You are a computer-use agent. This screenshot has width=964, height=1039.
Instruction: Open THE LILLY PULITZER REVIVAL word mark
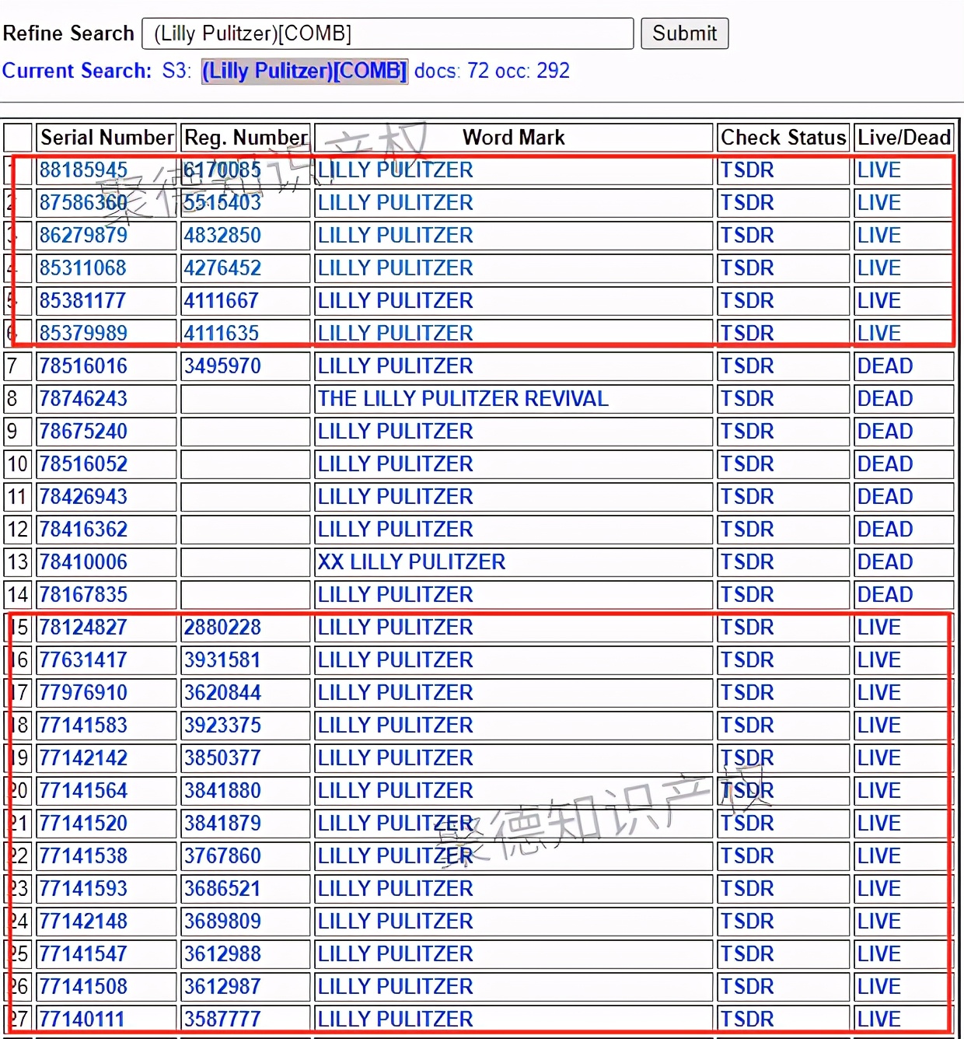463,398
